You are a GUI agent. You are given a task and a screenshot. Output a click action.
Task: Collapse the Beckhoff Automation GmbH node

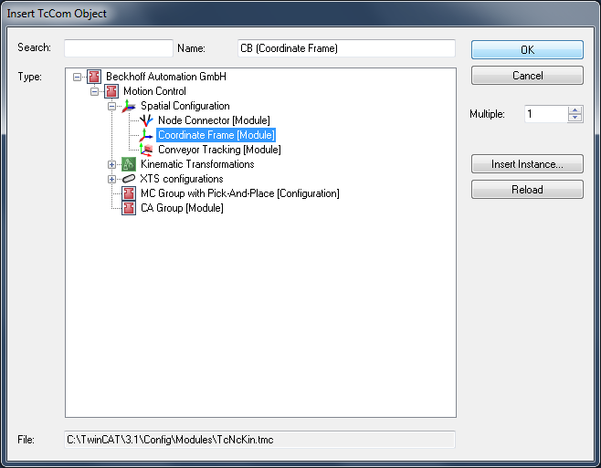click(77, 77)
